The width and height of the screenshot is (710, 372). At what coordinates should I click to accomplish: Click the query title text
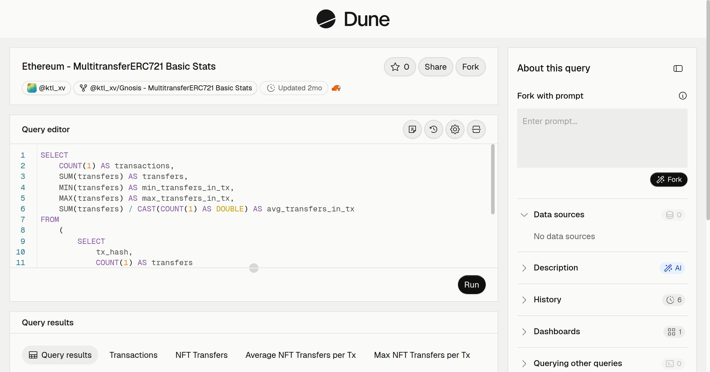[x=119, y=66]
